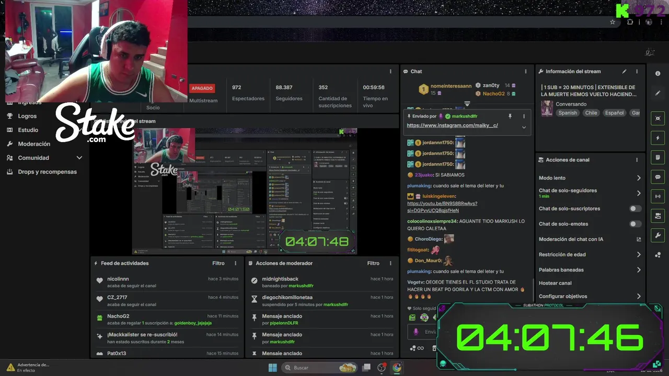Viewport: 669px width, 376px height.
Task: Toggle Chat de solo-emotes switch
Action: (x=635, y=224)
